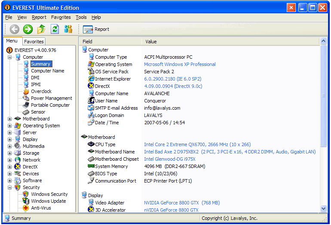This screenshot has width=331, height=225.
Task: Select Windows Security tree item
Action: click(x=49, y=194)
